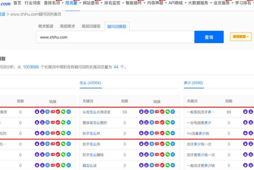Viewport: 254px width, 170px height.
Task: Click the WeChat icon in 知乎怎么样 row
Action: 168,133
